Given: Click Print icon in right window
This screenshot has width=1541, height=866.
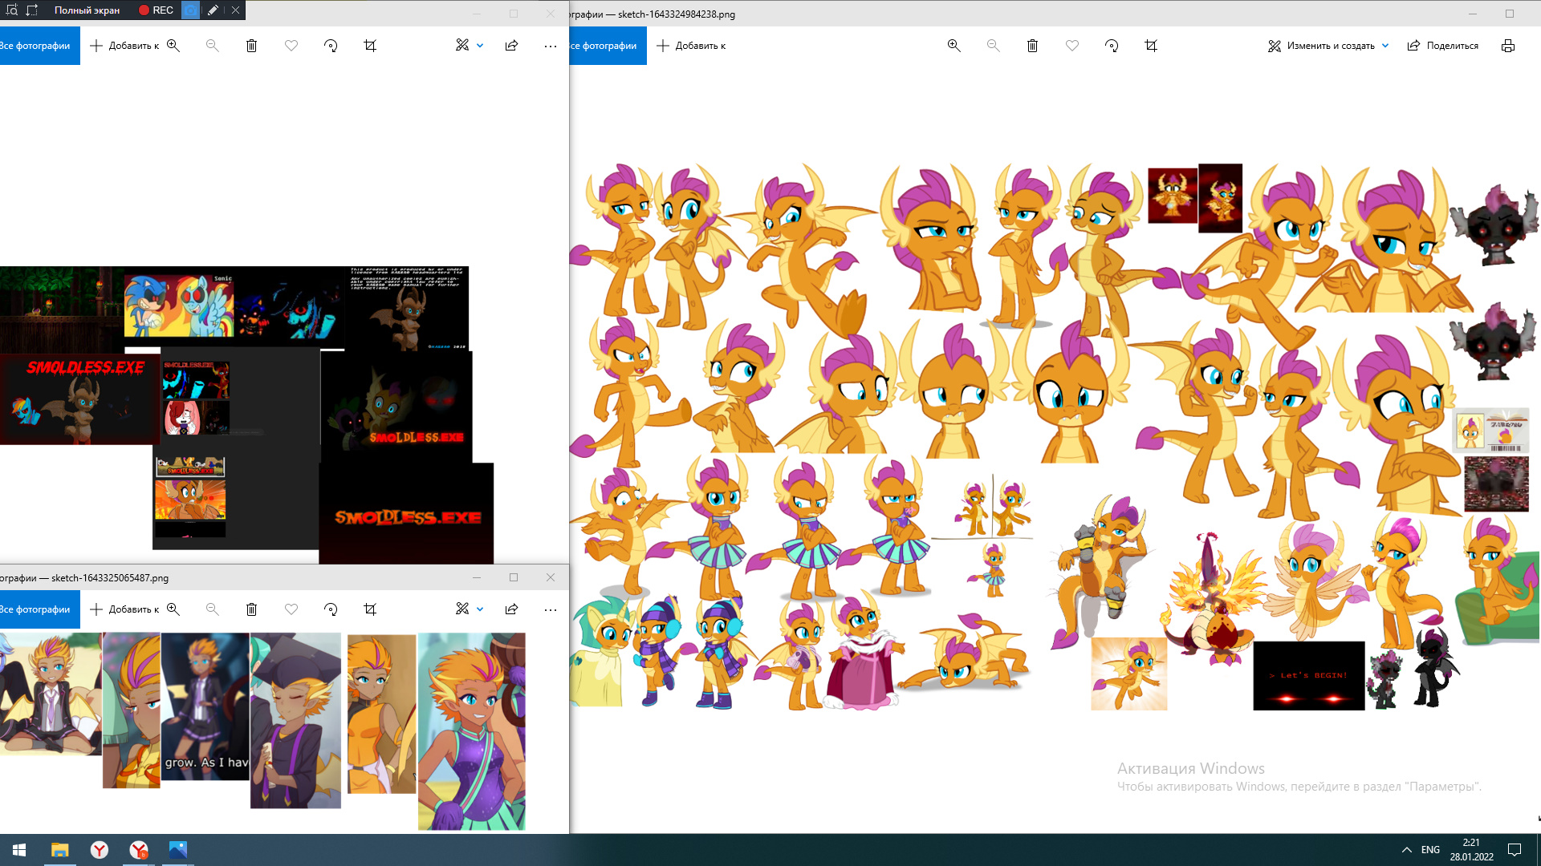Looking at the screenshot, I should pyautogui.click(x=1507, y=46).
